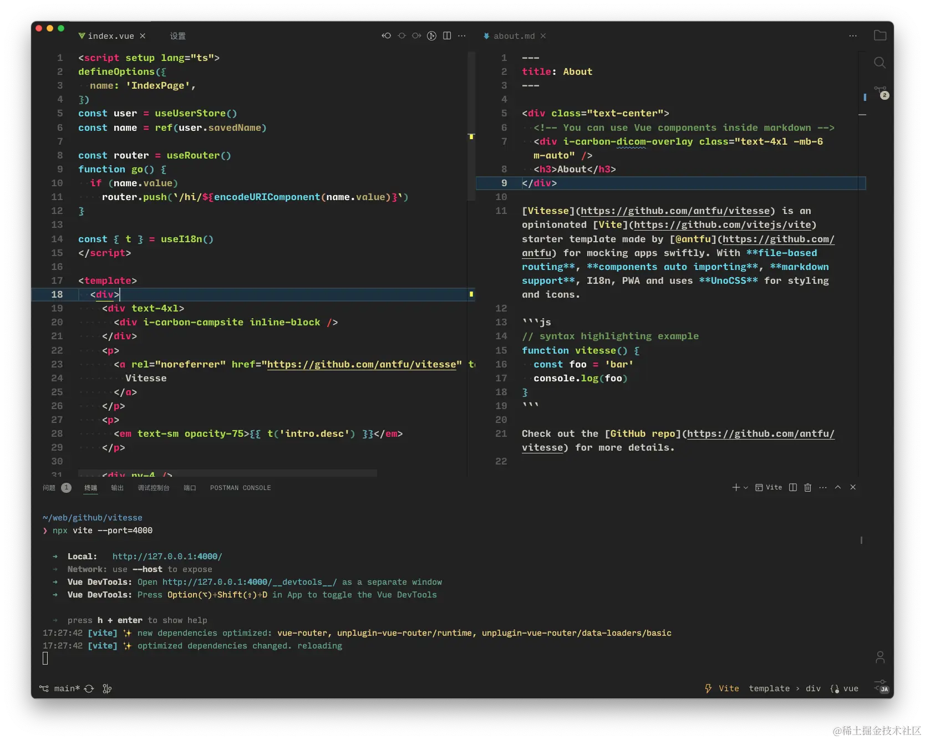Open the Local http://127.0.0.1:4000/ link
Screen dimensions: 925x740
tap(167, 557)
